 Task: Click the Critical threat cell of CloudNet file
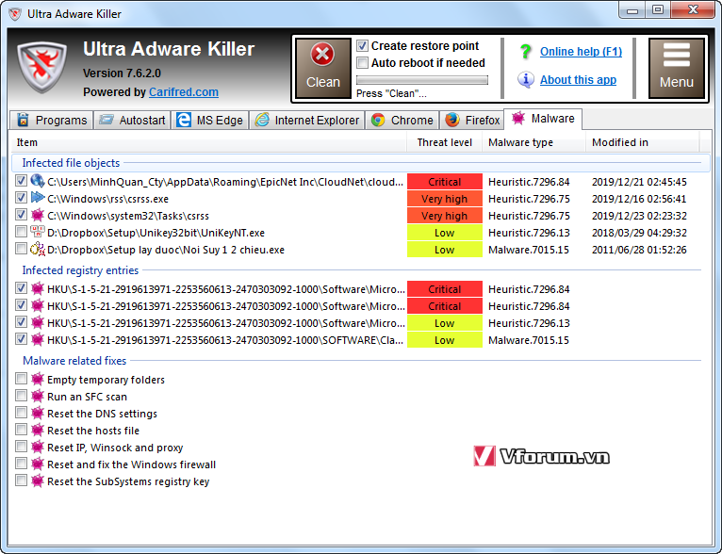point(444,181)
